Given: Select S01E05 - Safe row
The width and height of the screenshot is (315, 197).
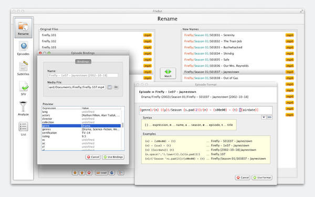Looking at the screenshot, I should (239, 60).
